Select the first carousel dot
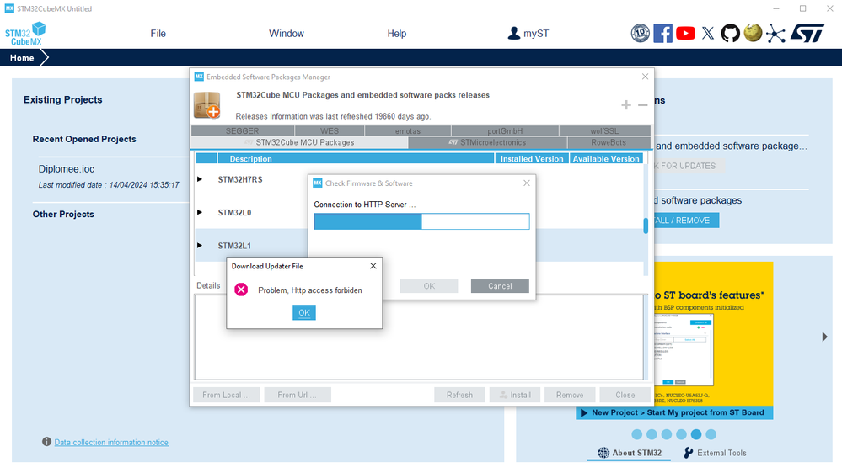The image size is (842, 473). 637,434
